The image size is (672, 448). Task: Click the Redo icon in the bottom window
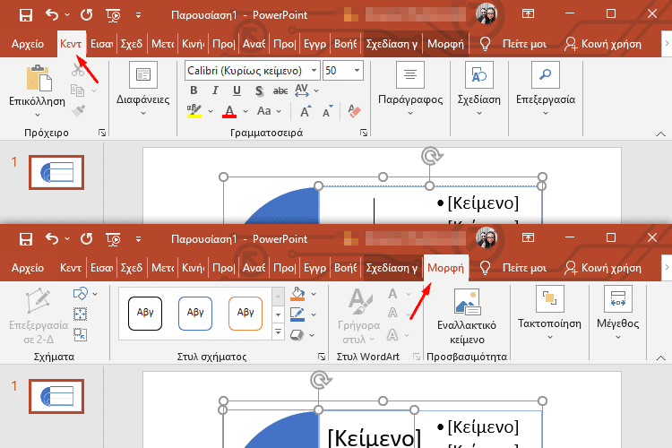(x=87, y=239)
